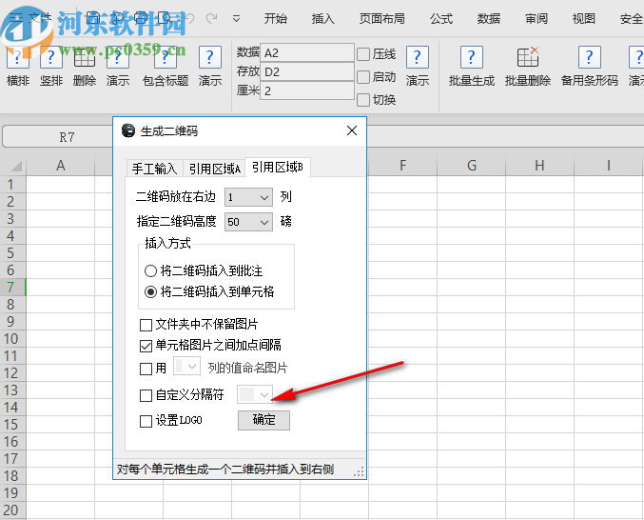Open the 审阅 ribbon tab
The image size is (644, 520).
tap(537, 18)
